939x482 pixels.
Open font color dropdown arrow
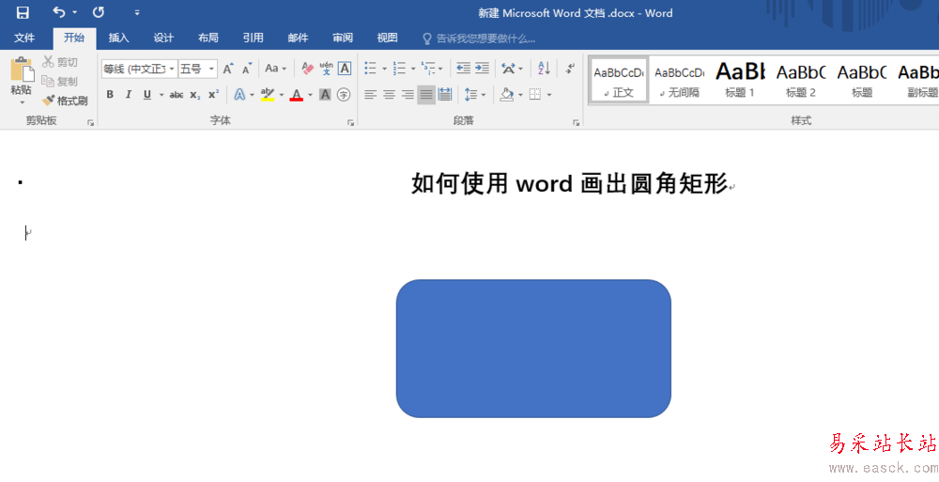pos(310,95)
